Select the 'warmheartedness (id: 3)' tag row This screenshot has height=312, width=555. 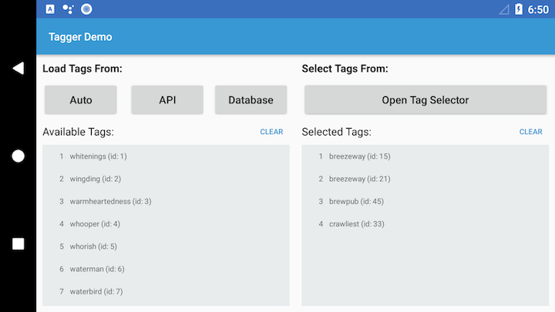166,201
